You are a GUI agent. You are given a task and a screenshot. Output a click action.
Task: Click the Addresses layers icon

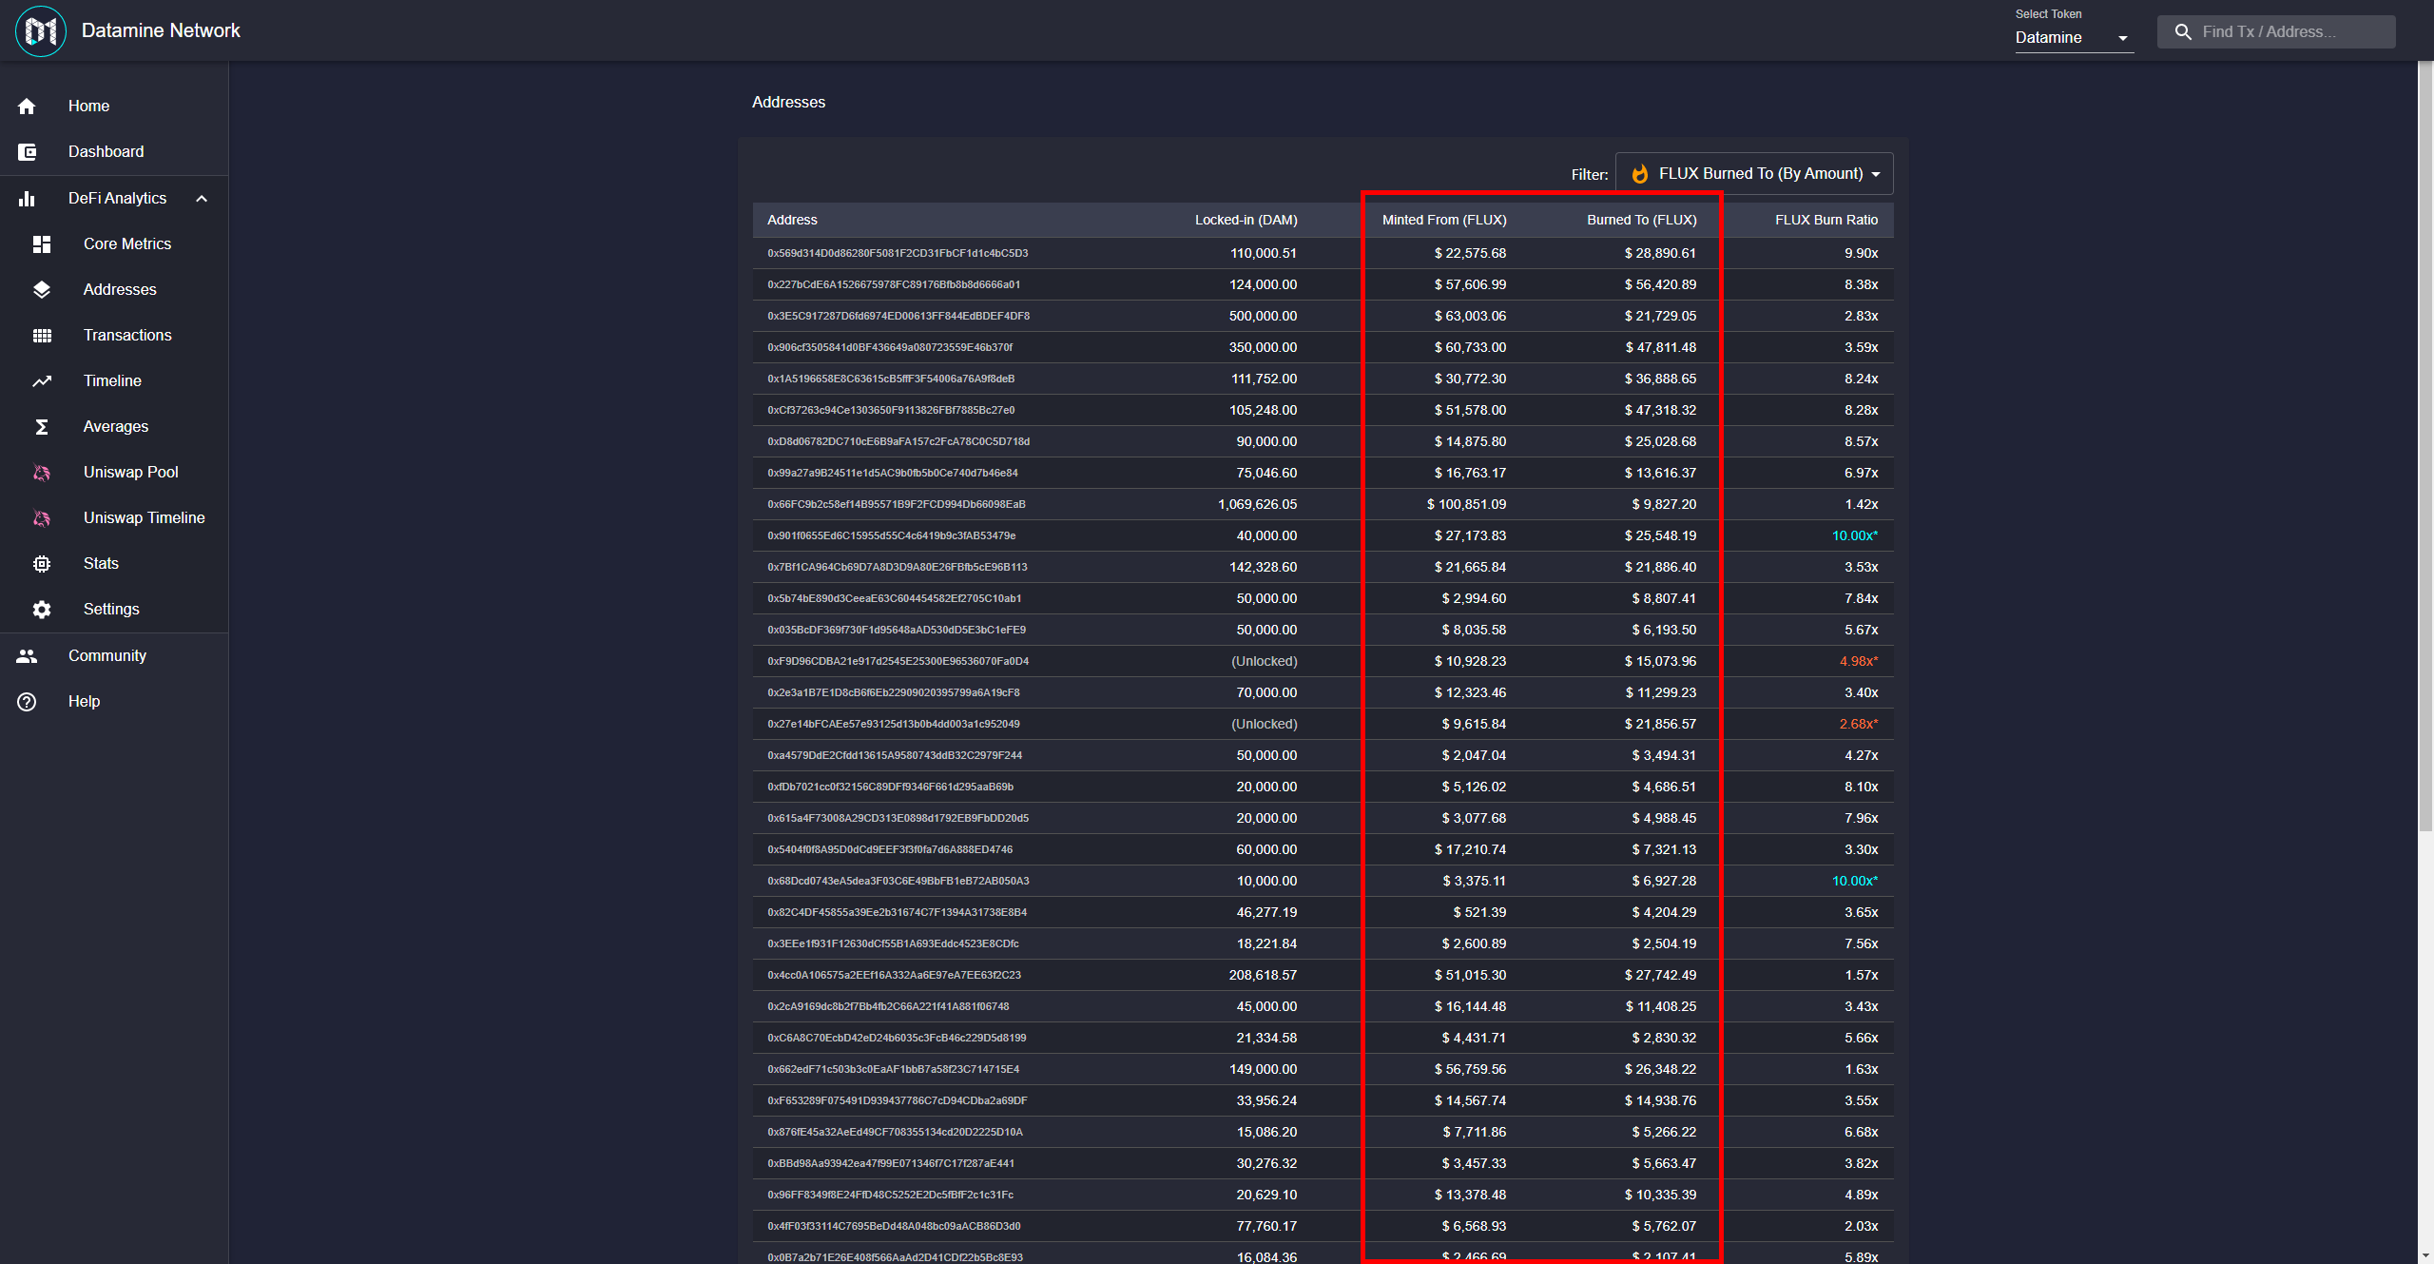42,289
